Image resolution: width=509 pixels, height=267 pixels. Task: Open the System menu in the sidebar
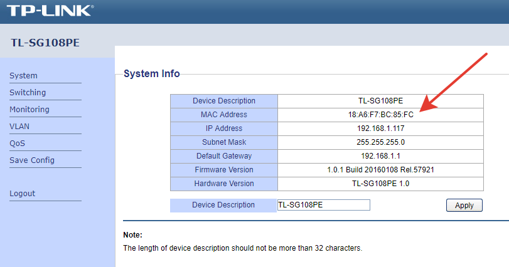point(23,76)
